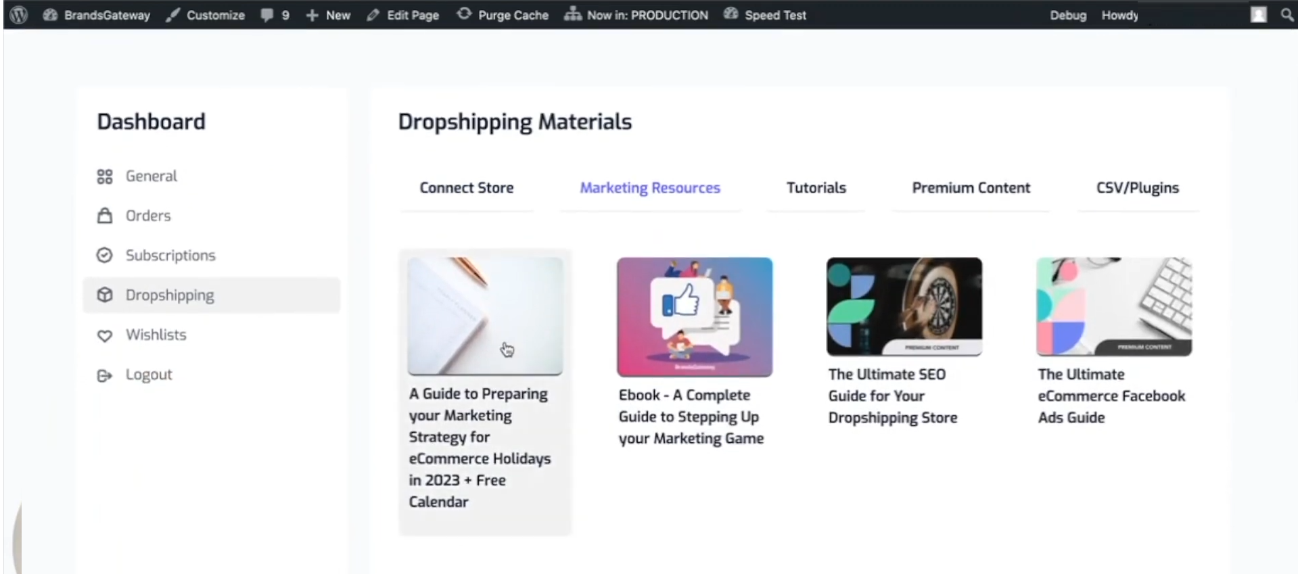Click the Ebook thumbs-up thumbnail

pyautogui.click(x=695, y=316)
